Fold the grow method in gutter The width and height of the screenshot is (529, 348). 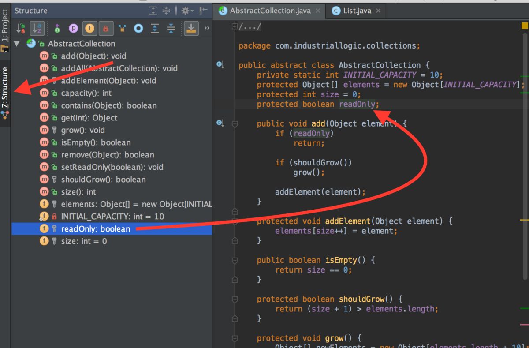coord(235,338)
